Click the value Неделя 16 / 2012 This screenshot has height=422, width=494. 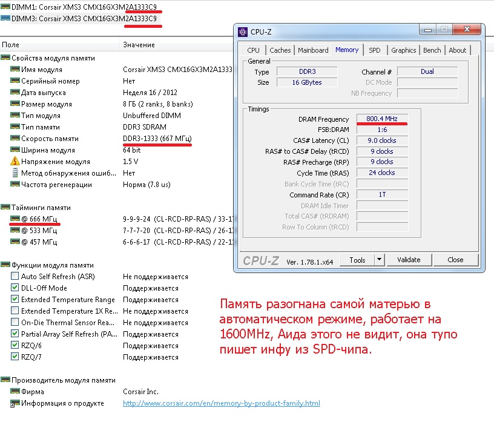150,93
